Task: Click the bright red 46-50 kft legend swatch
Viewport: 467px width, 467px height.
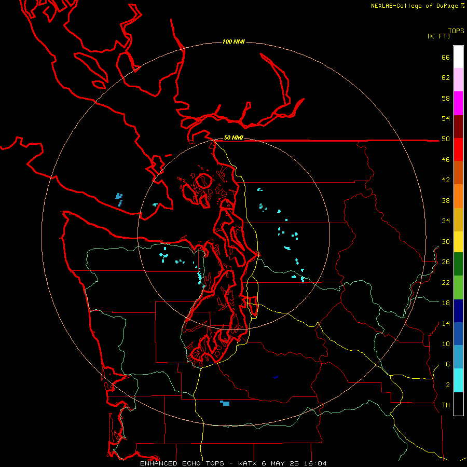Action: [x=458, y=149]
